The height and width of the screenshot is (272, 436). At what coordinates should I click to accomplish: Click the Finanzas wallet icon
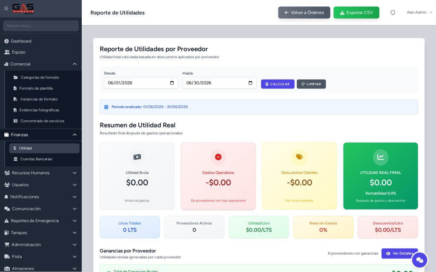click(6, 135)
